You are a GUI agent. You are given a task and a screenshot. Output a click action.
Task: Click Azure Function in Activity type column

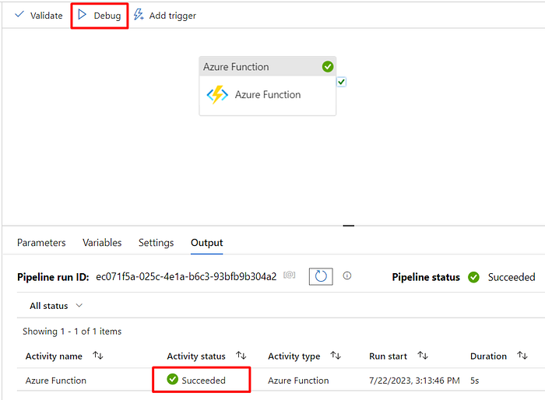point(298,381)
